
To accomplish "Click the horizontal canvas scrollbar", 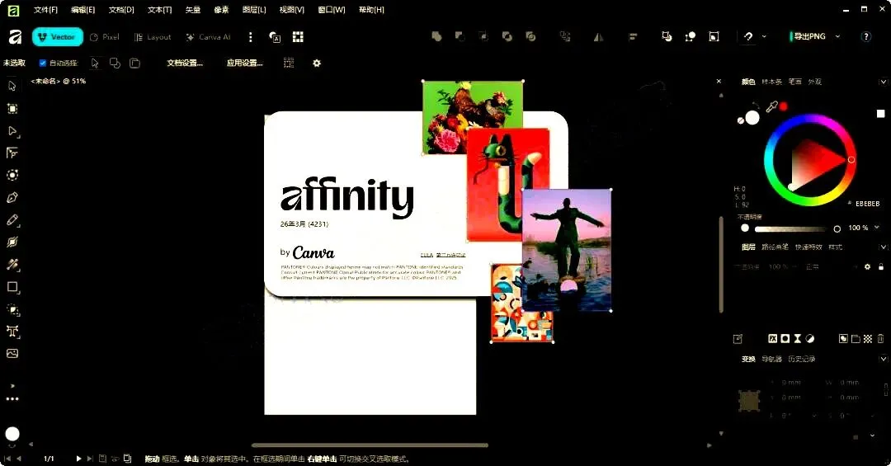I will [370, 445].
